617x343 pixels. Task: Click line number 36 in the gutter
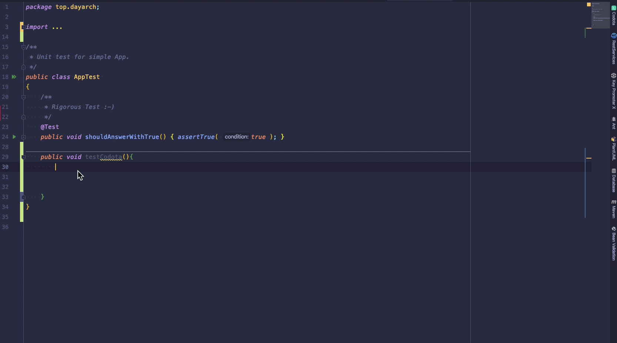[x=5, y=227]
